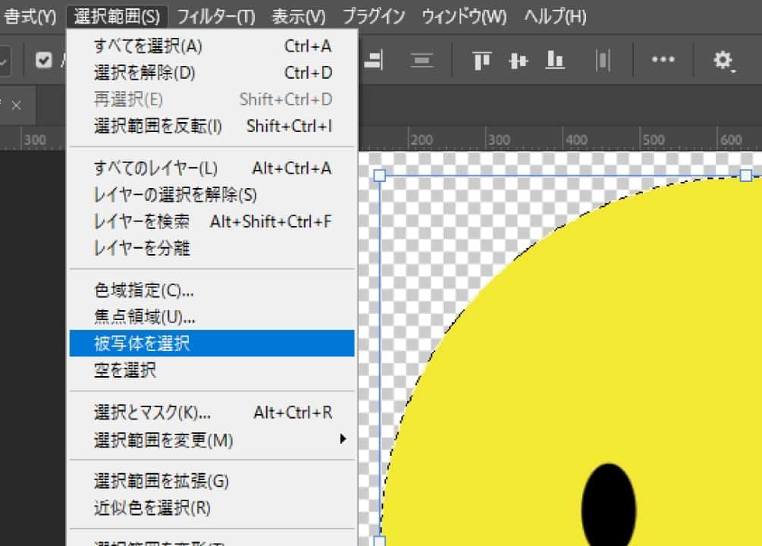Select 空を選択 menu item
Screen dimensions: 762x546
tap(212, 371)
